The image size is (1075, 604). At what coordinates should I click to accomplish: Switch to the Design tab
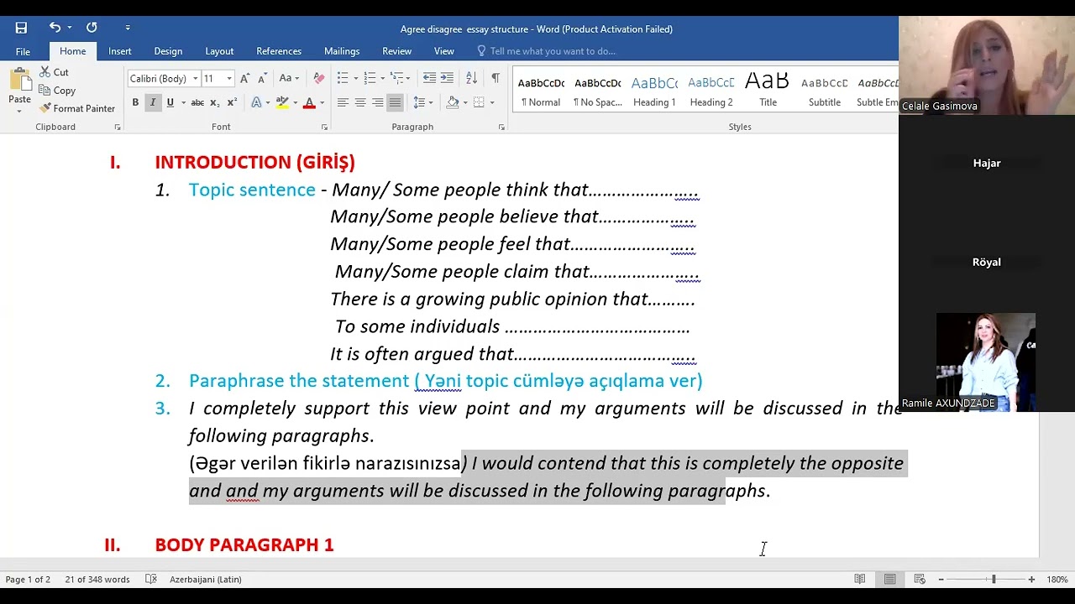(168, 51)
